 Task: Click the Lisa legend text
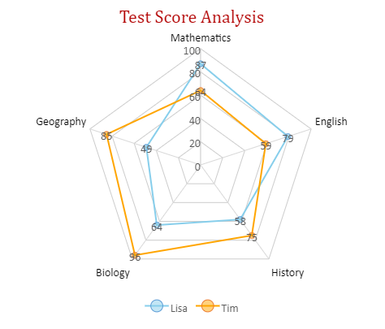tap(179, 309)
